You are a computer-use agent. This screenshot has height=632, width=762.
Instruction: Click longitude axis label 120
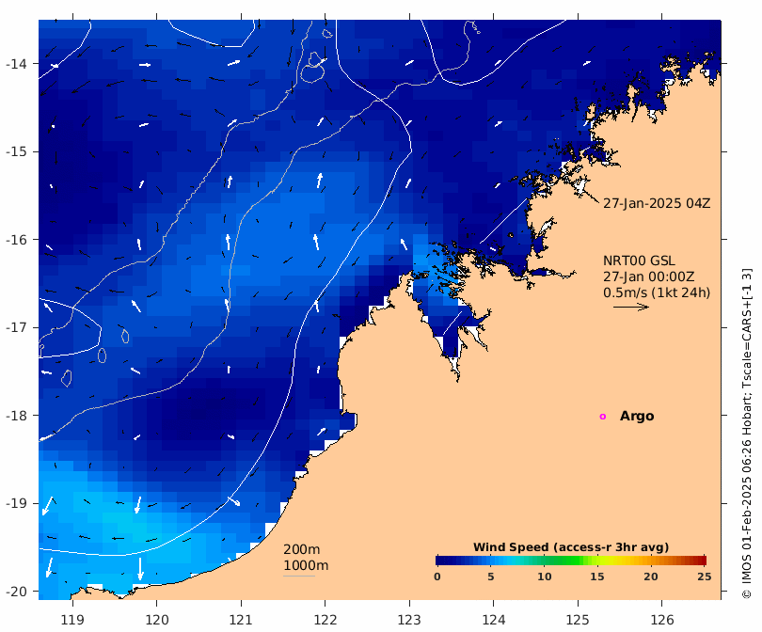pyautogui.click(x=157, y=620)
